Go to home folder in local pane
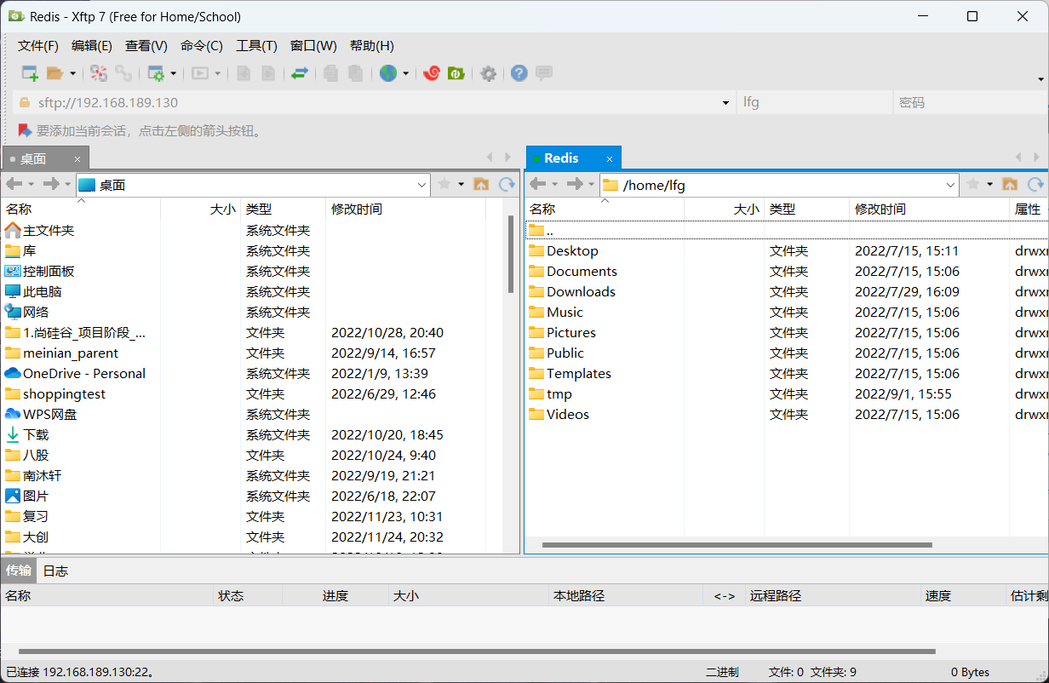1049x683 pixels. [x=481, y=184]
